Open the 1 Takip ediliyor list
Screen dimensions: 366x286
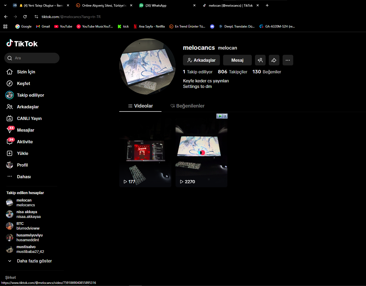point(198,72)
